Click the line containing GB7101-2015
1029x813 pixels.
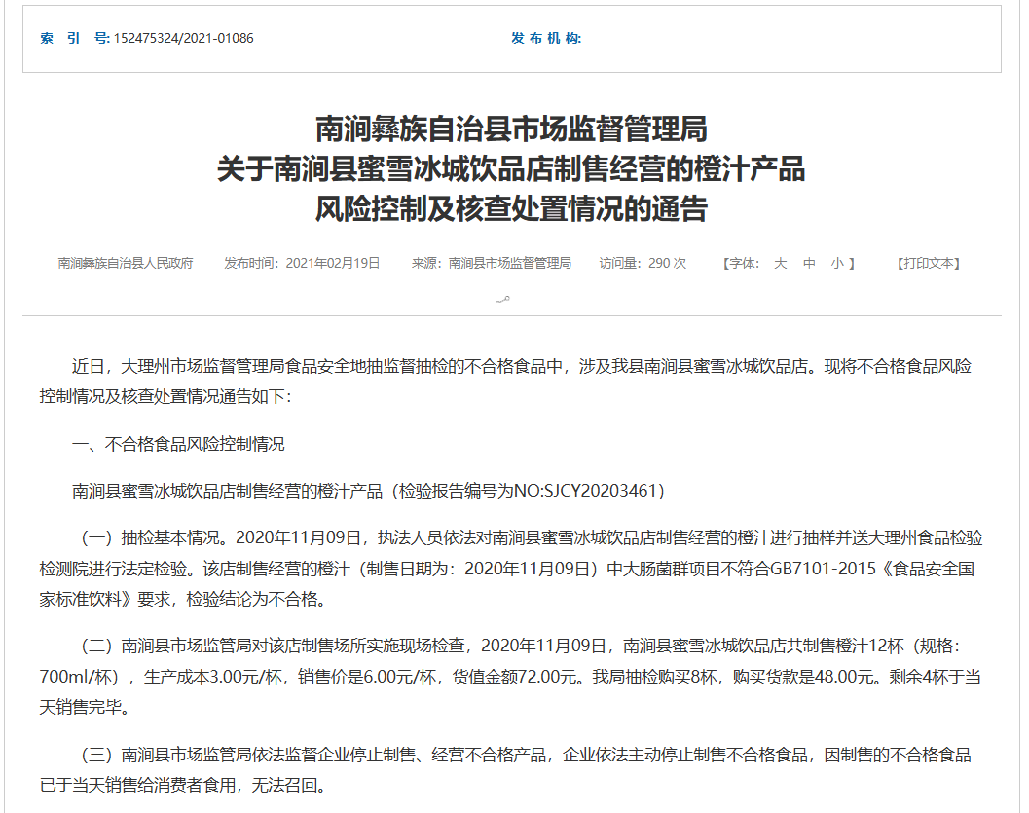click(x=506, y=569)
